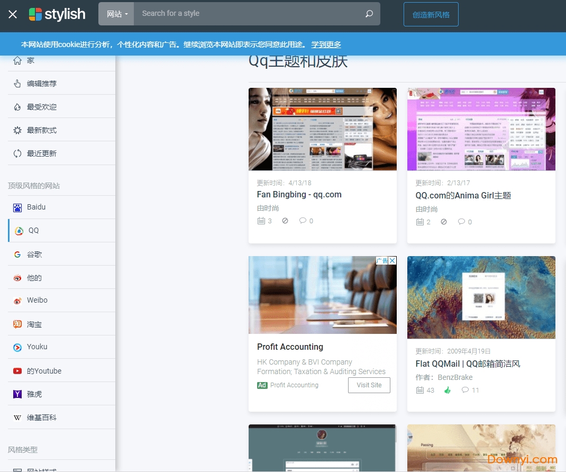The height and width of the screenshot is (472, 566).
Task: Click the 创造新风格 button
Action: pos(431,14)
